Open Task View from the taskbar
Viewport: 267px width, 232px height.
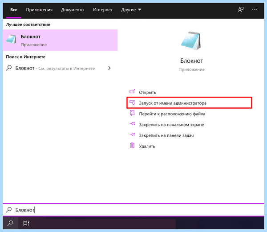coord(26,223)
